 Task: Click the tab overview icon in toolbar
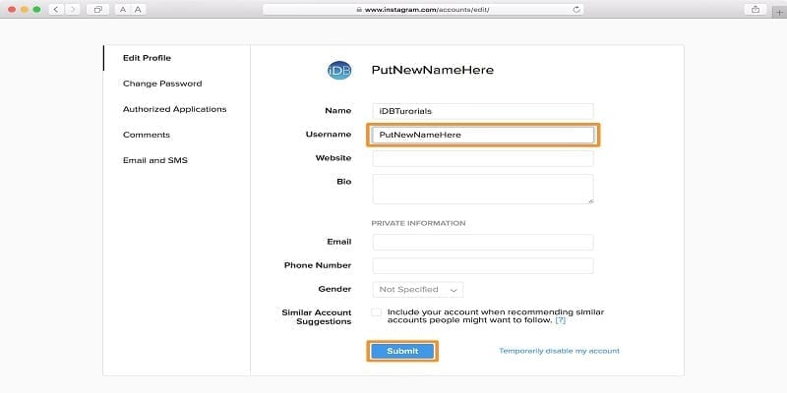coord(98,9)
